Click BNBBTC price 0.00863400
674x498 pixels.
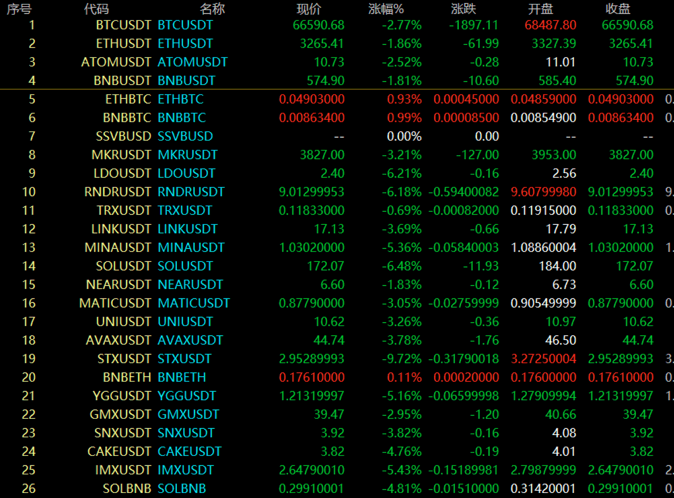coord(312,117)
